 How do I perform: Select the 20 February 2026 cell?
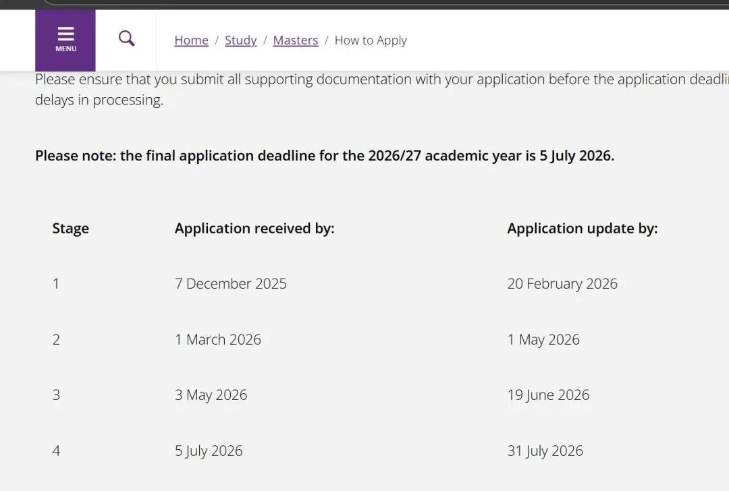point(562,284)
